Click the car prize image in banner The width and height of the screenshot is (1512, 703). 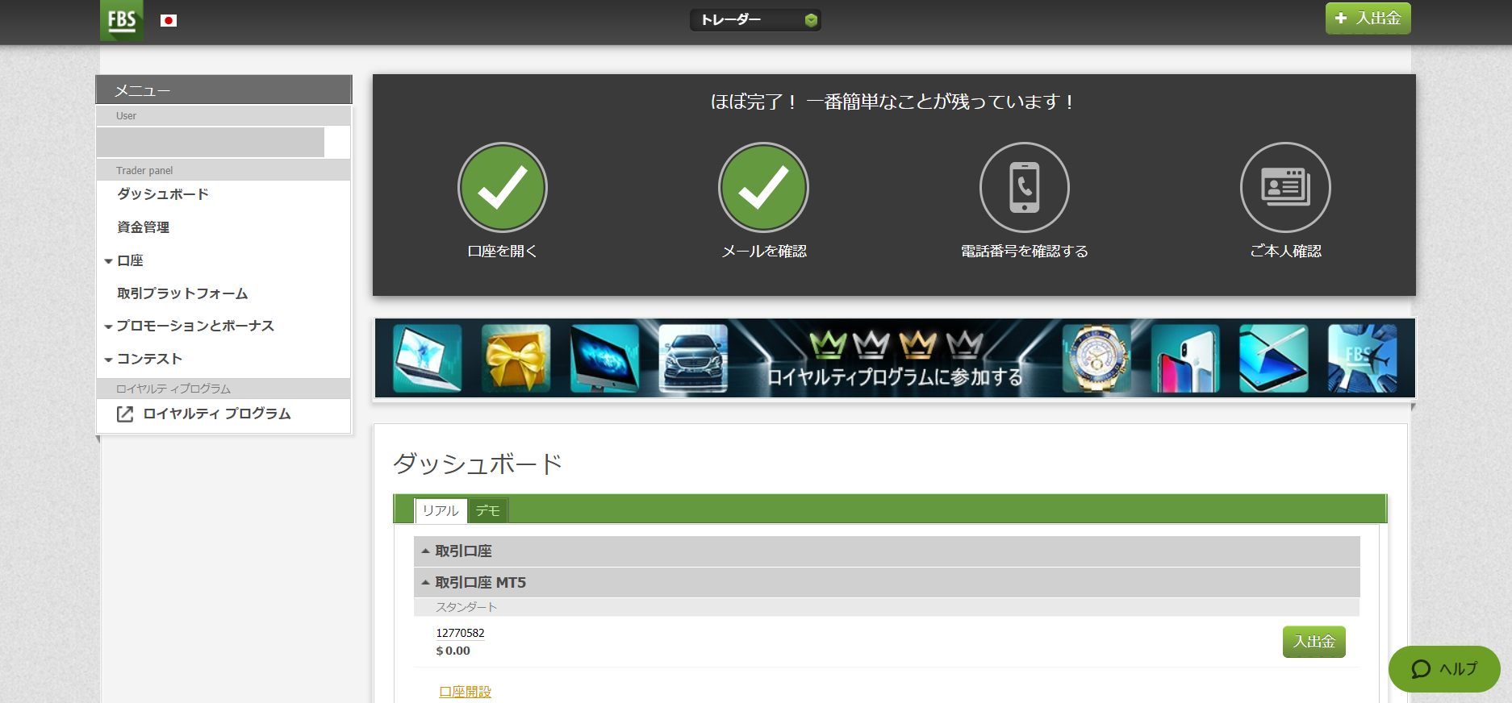[x=693, y=358]
